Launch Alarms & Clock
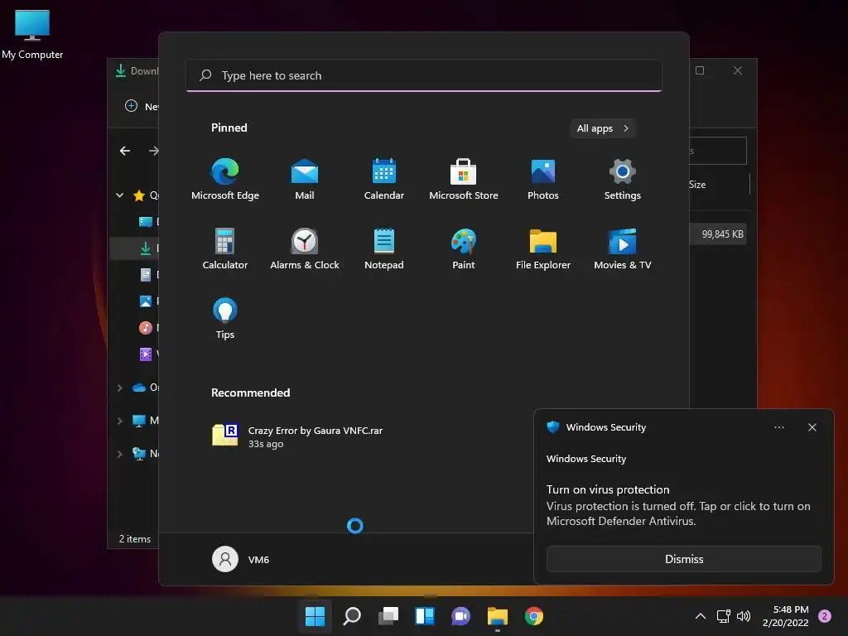 pos(305,248)
